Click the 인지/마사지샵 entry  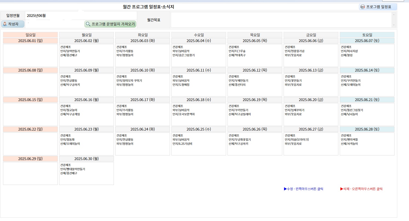[349, 51]
